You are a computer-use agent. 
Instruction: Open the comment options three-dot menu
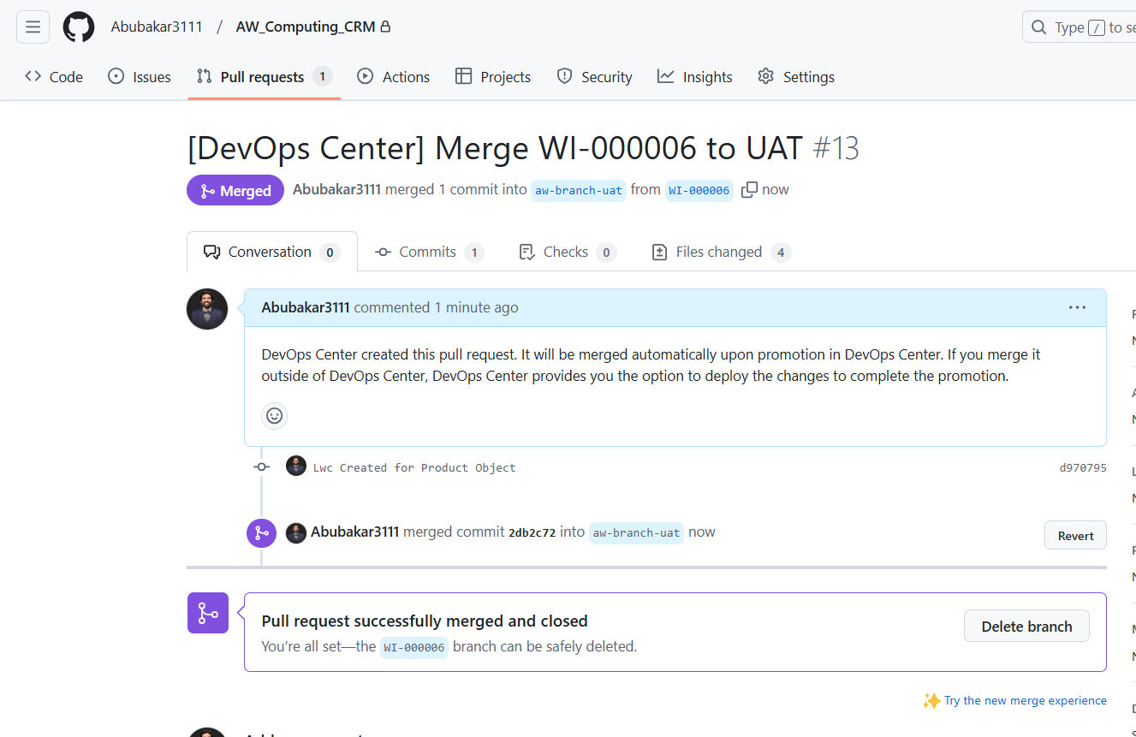pyautogui.click(x=1077, y=307)
